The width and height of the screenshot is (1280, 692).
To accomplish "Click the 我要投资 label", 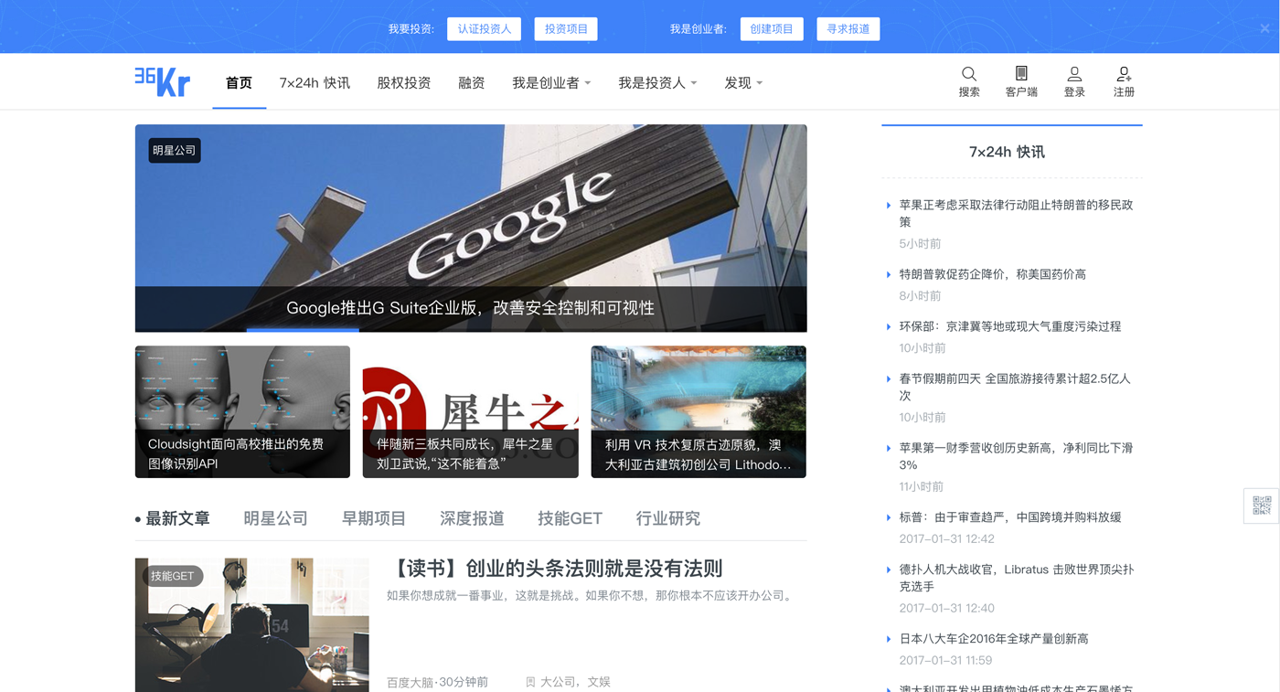I will [411, 29].
